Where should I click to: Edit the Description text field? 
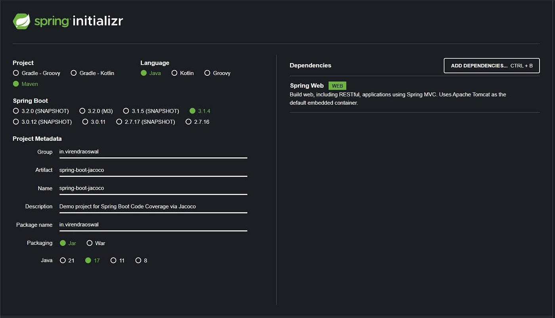point(153,207)
